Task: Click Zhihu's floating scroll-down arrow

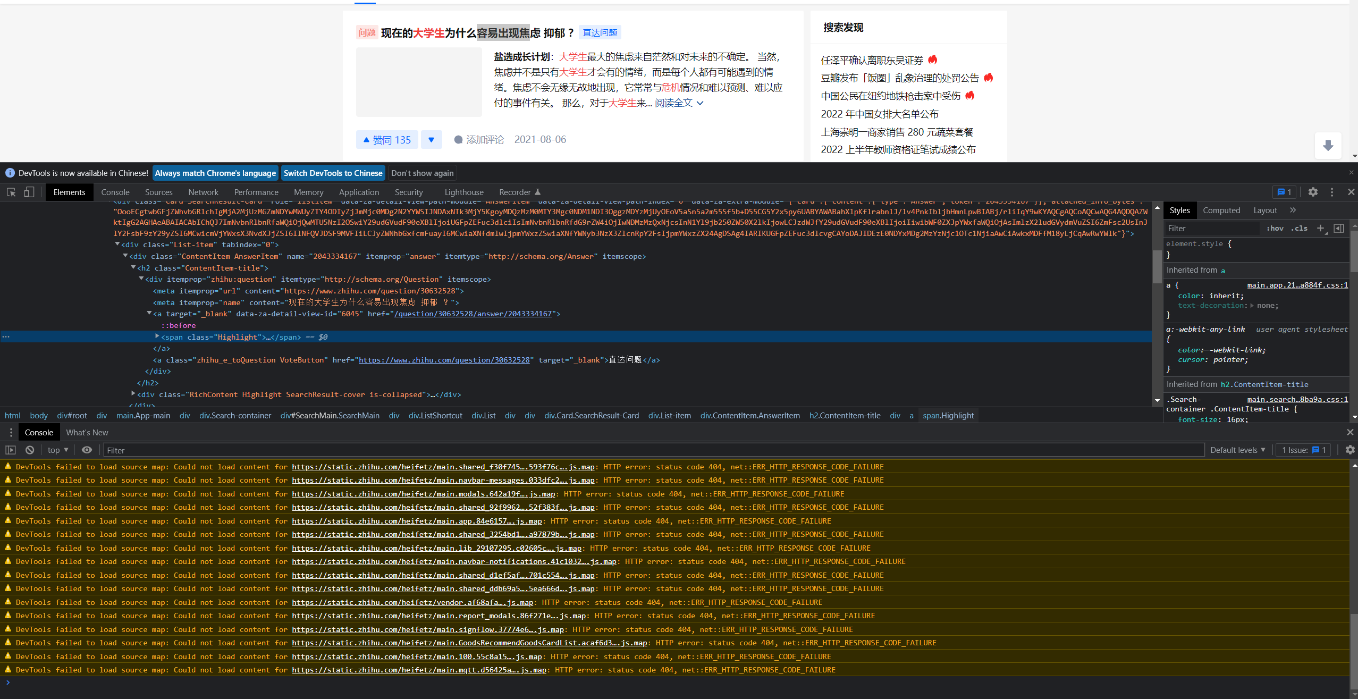Action: pyautogui.click(x=1328, y=145)
